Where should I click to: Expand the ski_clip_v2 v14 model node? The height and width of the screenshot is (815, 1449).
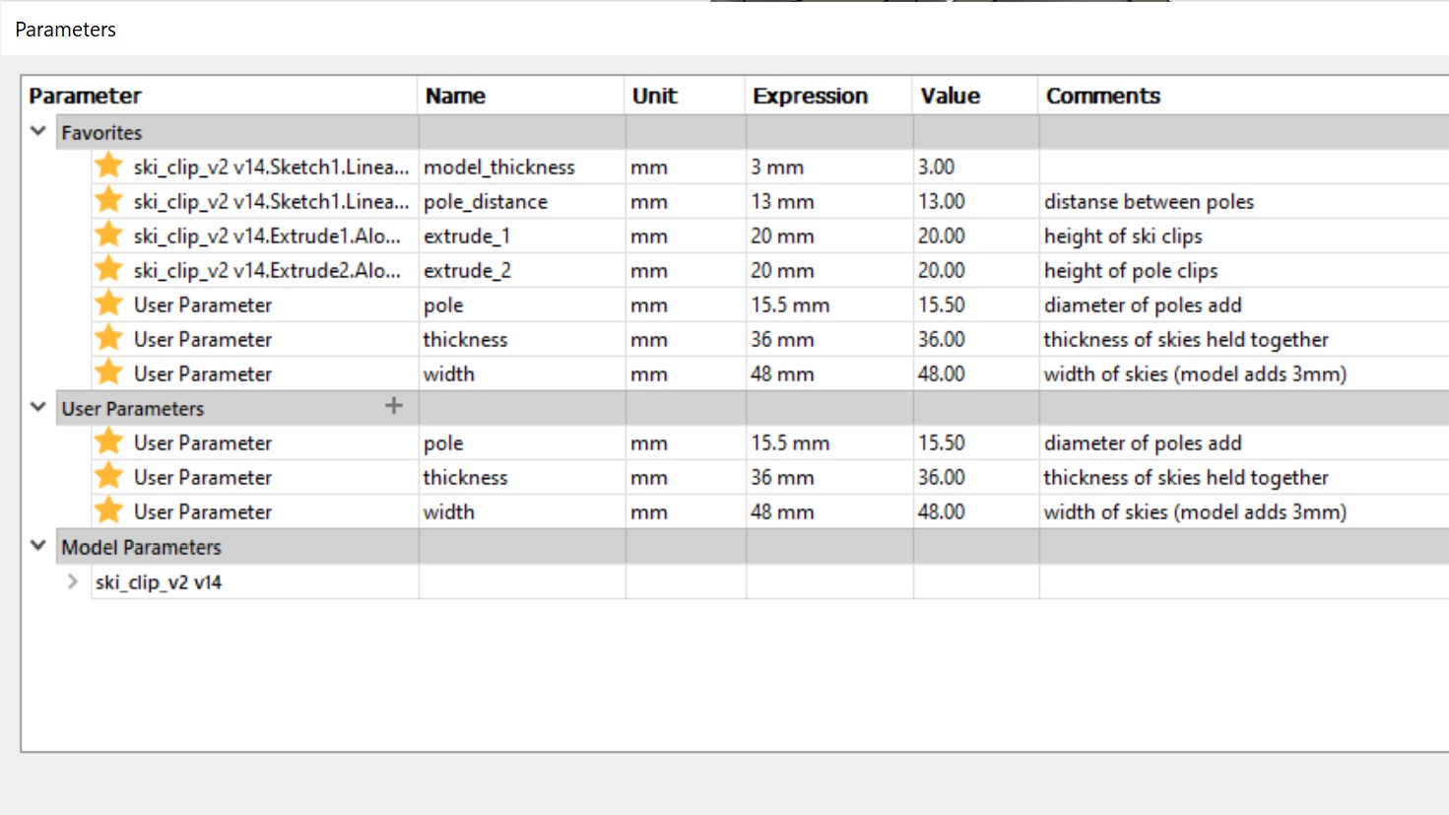[73, 581]
